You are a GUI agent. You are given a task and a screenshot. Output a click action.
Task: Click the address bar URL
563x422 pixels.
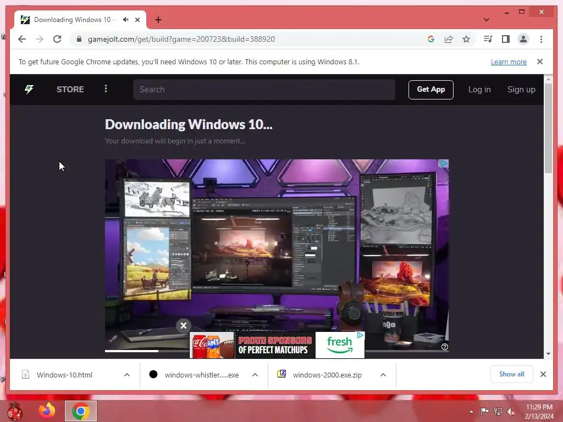tap(181, 39)
